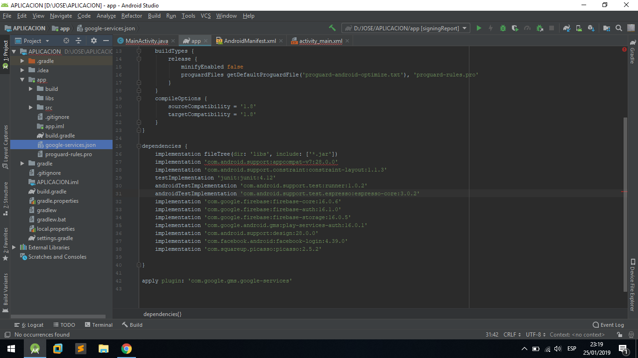Open AVD Manager icon

579,28
